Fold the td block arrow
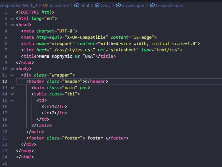This screenshot has height=167, width=222. click(x=12, y=100)
